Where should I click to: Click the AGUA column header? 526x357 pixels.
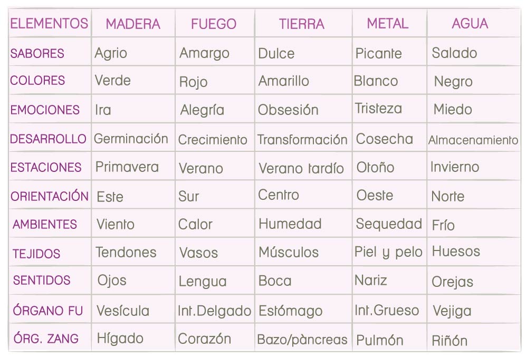[x=470, y=24]
